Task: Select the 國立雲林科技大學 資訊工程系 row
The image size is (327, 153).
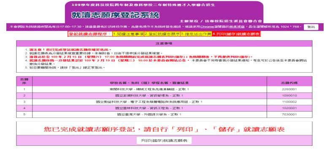Action: pyautogui.click(x=164, y=108)
